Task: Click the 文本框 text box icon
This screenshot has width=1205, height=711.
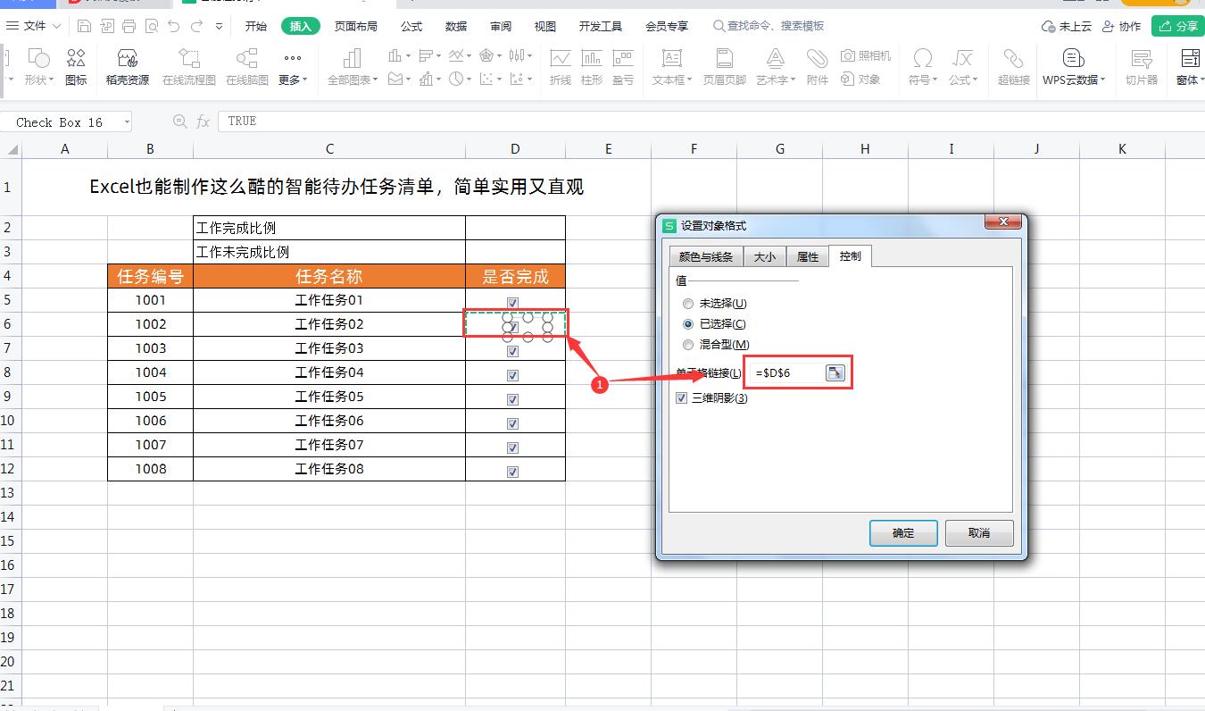Action: tap(671, 67)
